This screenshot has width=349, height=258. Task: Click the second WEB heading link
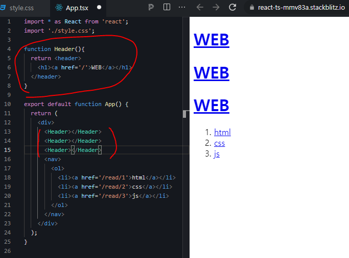(x=212, y=73)
